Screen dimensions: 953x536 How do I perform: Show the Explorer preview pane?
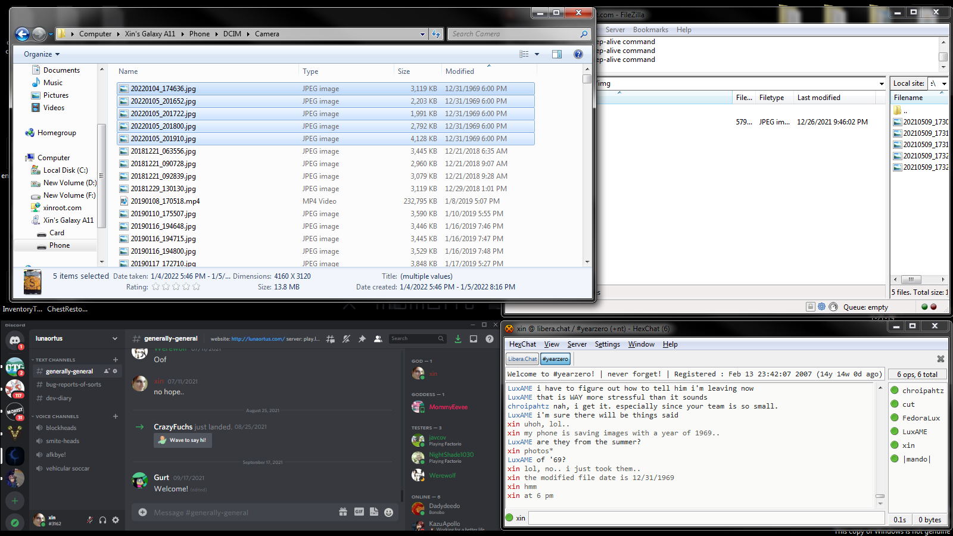(557, 54)
